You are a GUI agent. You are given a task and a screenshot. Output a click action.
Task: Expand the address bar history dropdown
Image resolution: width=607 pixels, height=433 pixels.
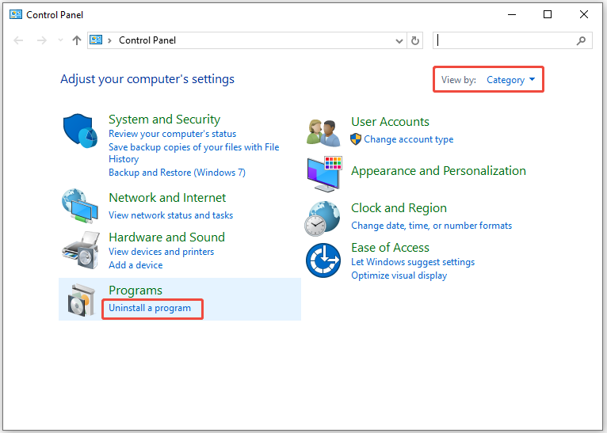pos(399,41)
